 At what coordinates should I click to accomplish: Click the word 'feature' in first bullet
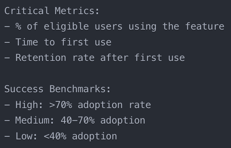(x=204, y=27)
